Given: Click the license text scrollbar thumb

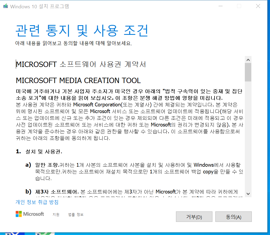Looking at the screenshot, I should tap(248, 72).
